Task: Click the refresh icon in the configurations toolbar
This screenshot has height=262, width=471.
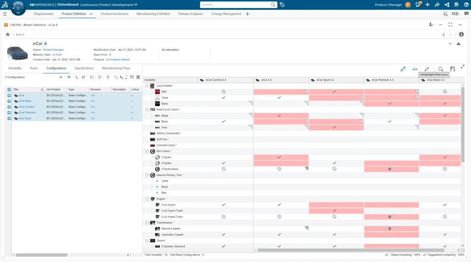Action: coord(83,77)
